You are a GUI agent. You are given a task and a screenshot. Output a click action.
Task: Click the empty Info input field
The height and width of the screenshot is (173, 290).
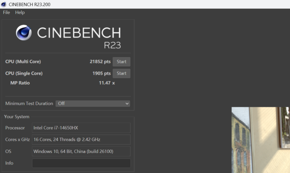[x=81, y=163]
